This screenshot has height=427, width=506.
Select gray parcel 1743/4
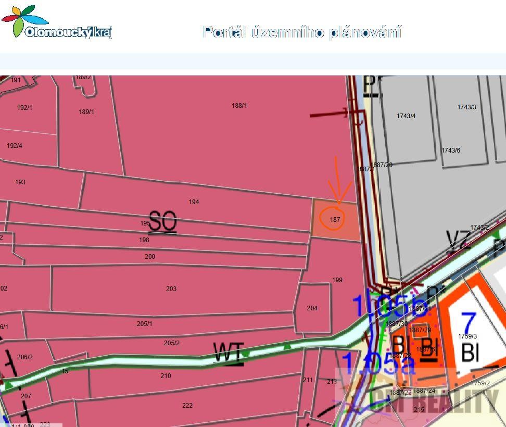(x=406, y=116)
